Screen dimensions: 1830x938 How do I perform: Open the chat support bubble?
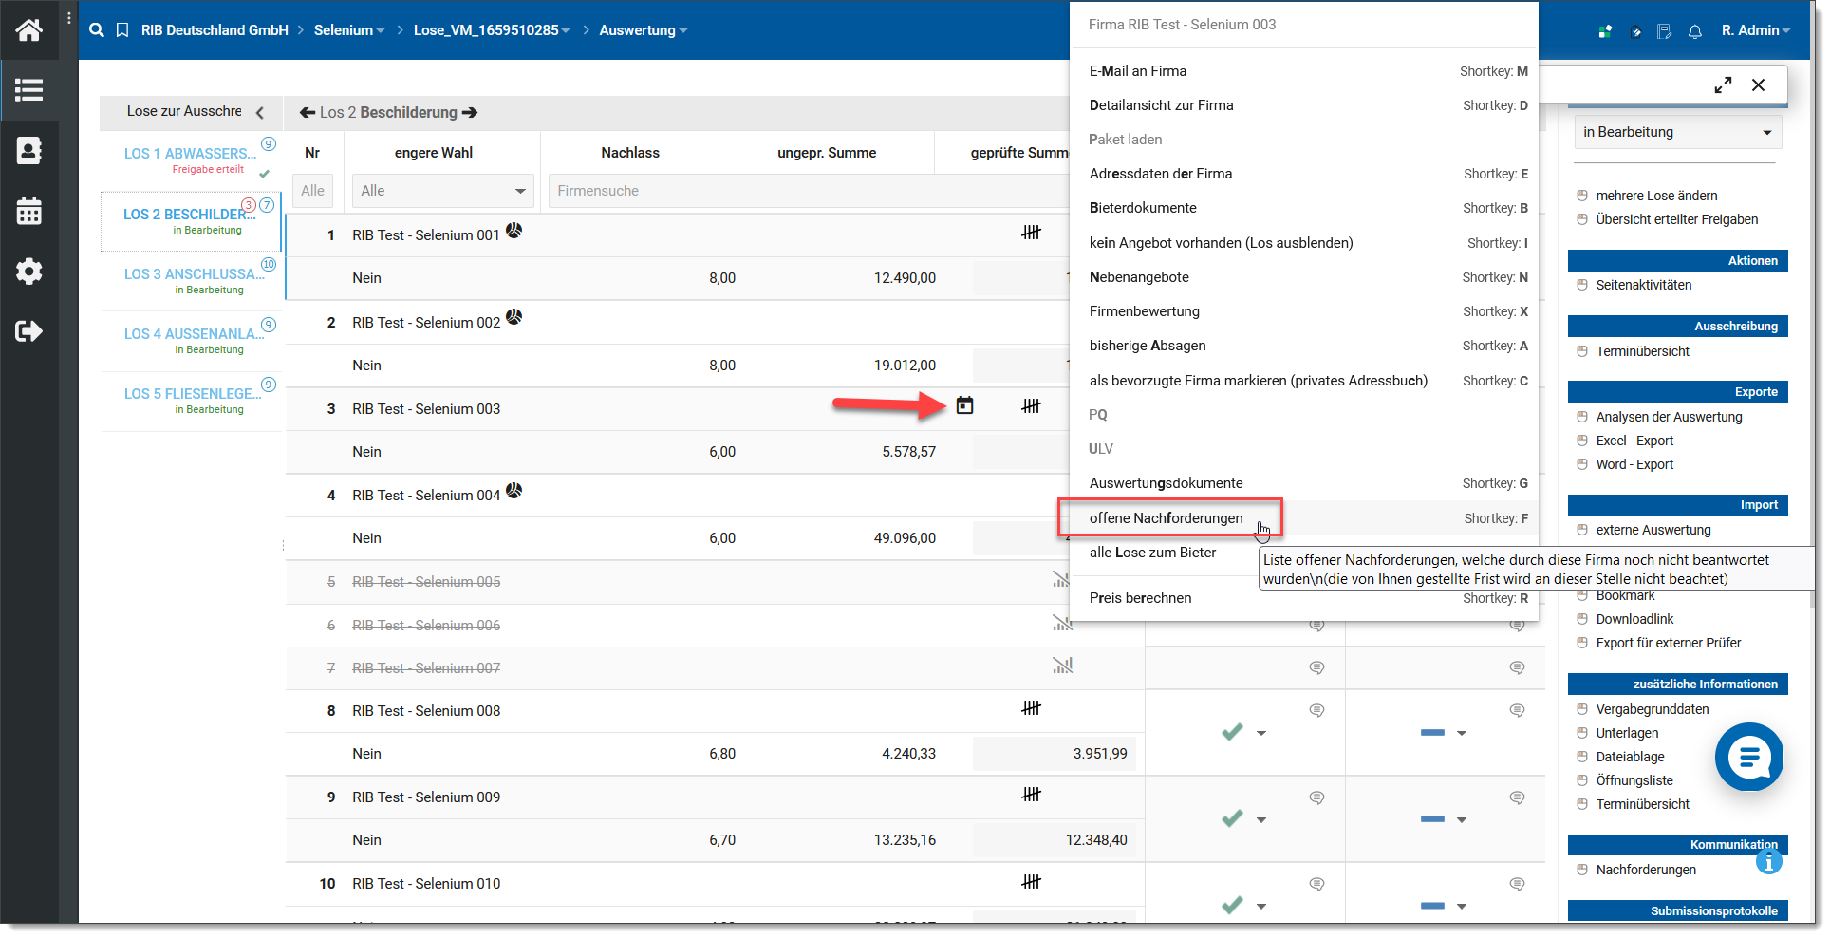1748,757
